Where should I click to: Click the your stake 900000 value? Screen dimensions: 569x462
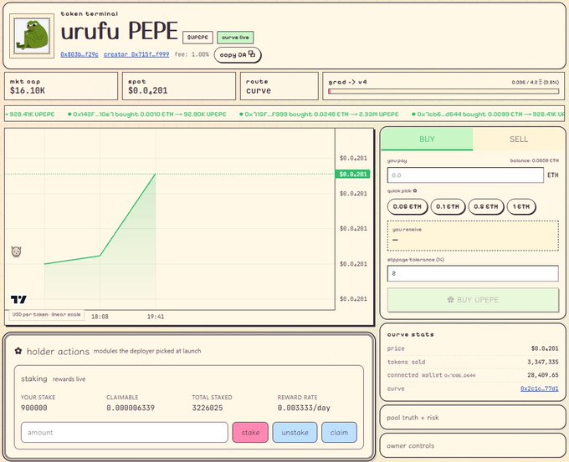(x=34, y=408)
